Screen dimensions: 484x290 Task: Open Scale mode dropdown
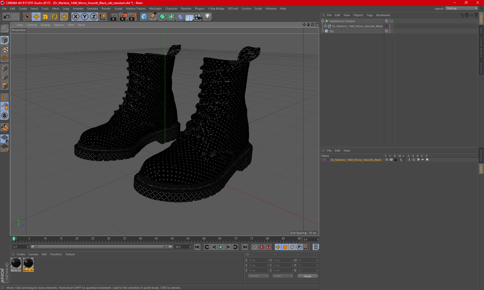pyautogui.click(x=283, y=276)
